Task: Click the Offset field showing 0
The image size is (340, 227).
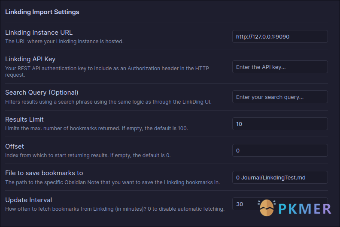Action: [x=280, y=150]
